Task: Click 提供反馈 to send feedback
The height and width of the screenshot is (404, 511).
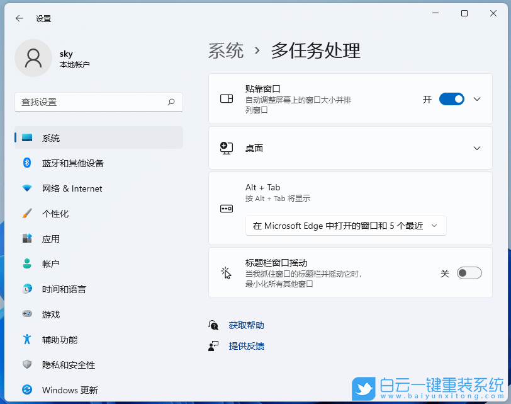Action: click(x=246, y=345)
